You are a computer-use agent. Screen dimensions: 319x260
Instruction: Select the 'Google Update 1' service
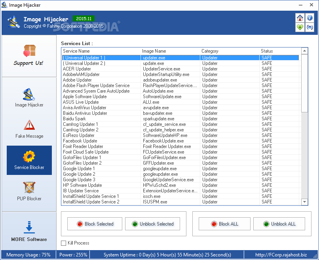[180, 169]
